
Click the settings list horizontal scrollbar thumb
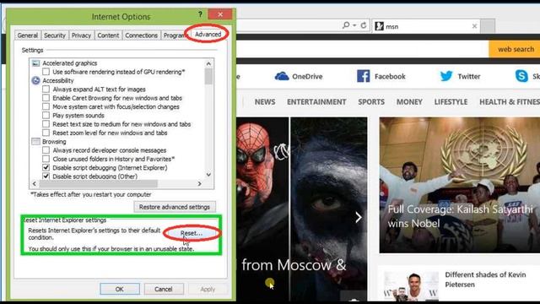pyautogui.click(x=98, y=184)
